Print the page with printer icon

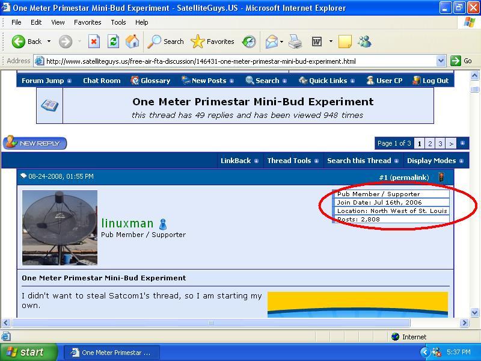pyautogui.click(x=295, y=42)
